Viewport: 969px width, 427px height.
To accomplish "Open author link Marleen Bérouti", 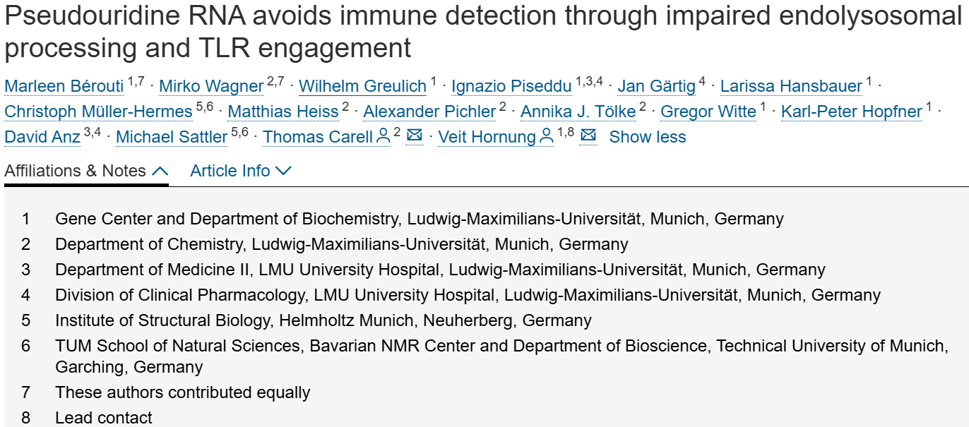I will 64,86.
